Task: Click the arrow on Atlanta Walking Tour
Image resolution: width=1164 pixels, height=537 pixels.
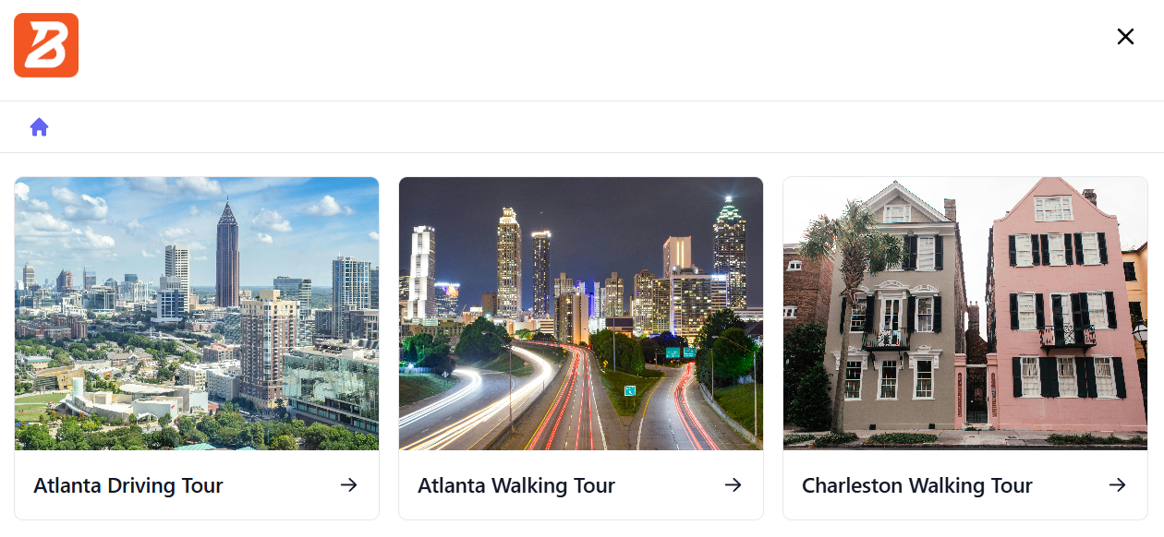Action: [733, 484]
